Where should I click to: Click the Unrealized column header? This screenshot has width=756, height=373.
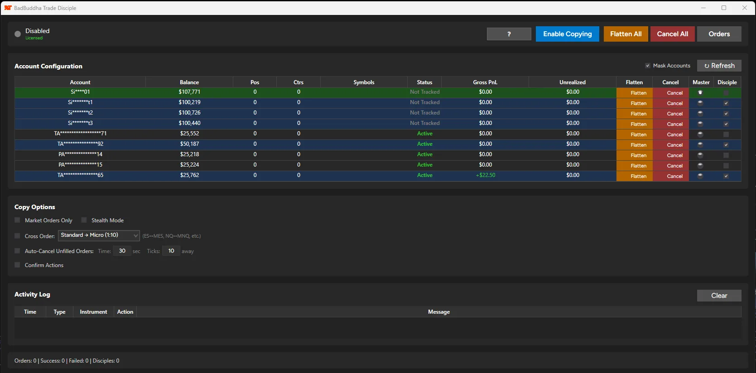pyautogui.click(x=573, y=82)
